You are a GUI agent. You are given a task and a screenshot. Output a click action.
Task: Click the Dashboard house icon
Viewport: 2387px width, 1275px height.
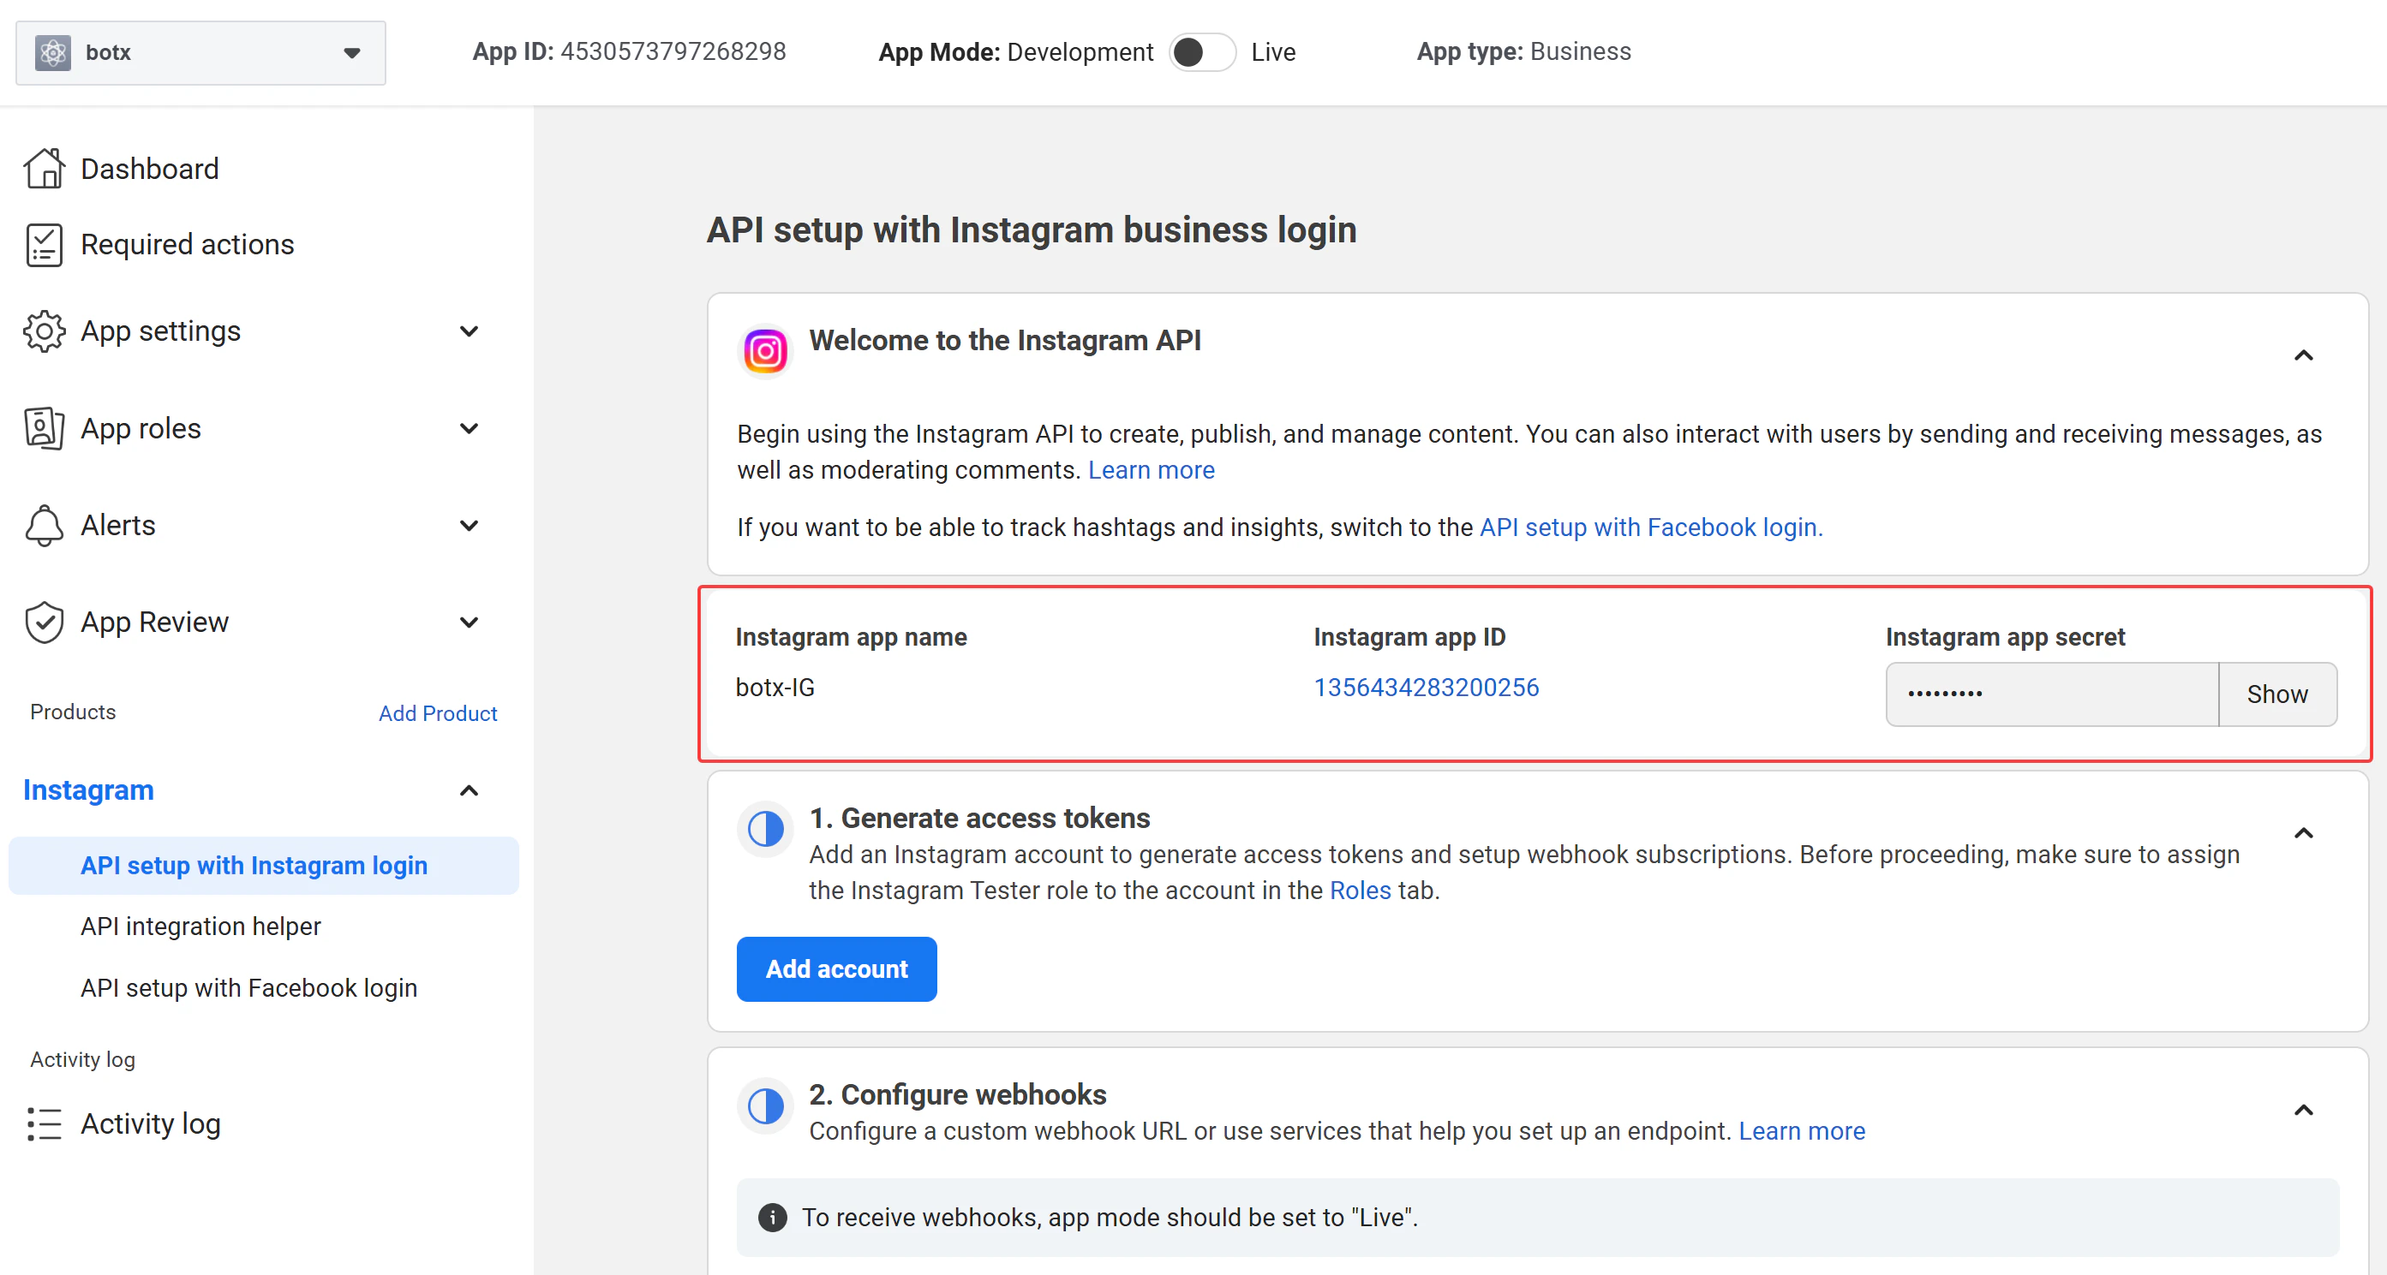[x=44, y=169]
